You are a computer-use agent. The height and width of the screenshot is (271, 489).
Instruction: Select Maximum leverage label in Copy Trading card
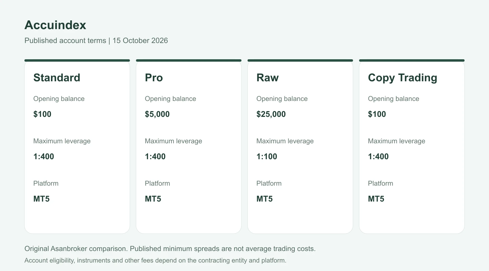[397, 141]
